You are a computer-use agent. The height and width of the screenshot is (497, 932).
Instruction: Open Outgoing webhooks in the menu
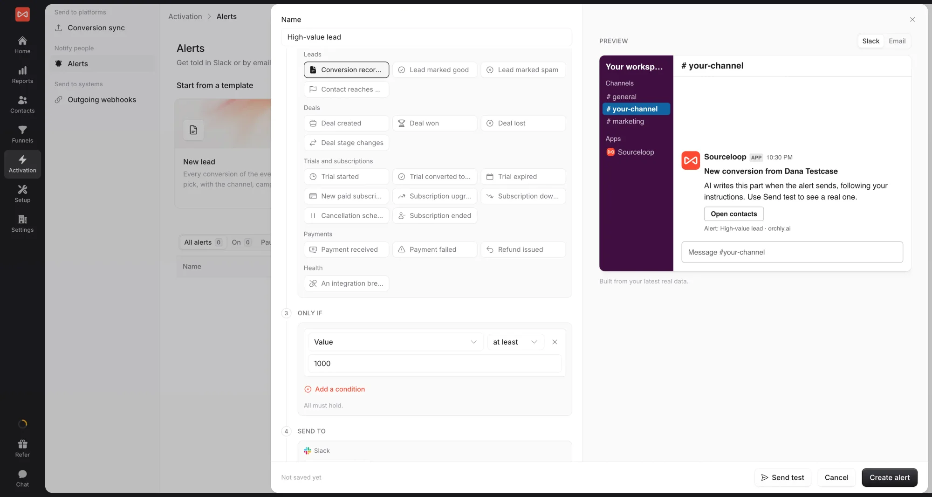[x=102, y=100]
